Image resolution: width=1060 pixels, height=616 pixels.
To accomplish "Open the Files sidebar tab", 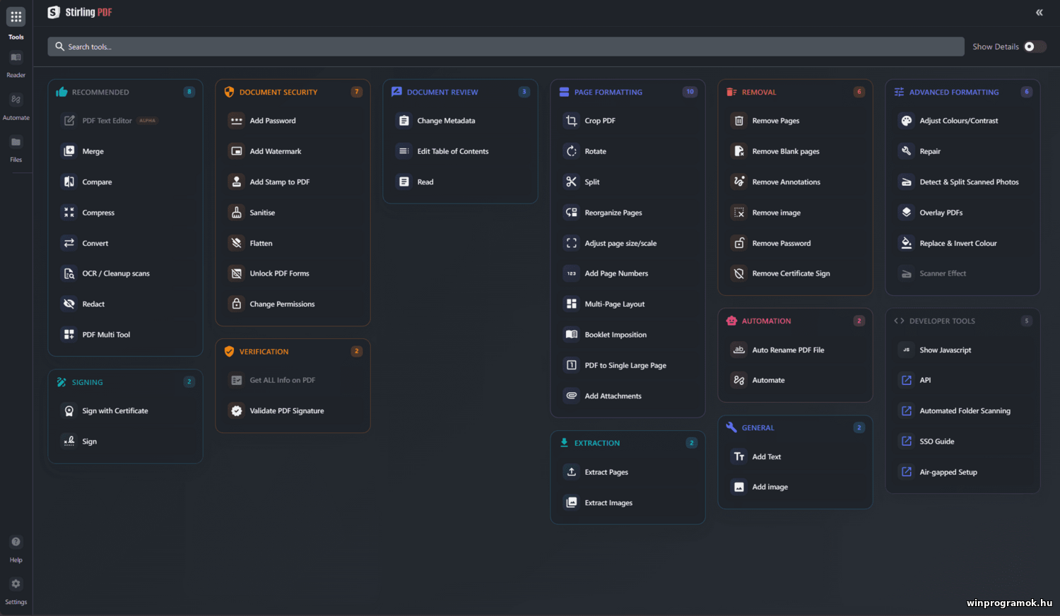I will tap(16, 148).
